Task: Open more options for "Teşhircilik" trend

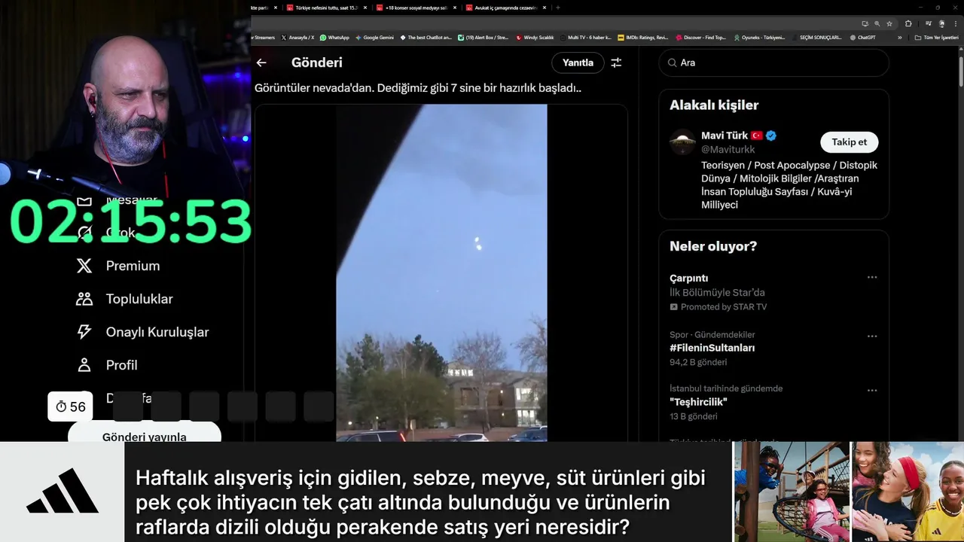Action: pos(872,390)
